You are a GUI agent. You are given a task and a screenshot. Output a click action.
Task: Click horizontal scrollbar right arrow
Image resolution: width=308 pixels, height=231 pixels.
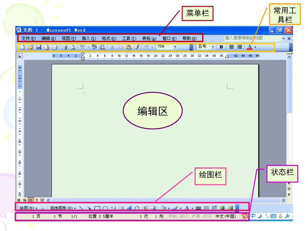click(x=283, y=200)
